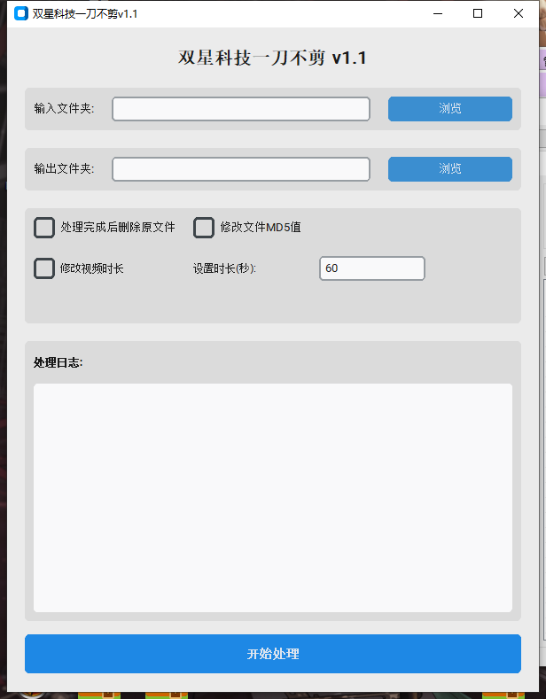Maximize the 双星科技一刀不剪 window
The height and width of the screenshot is (699, 546).
point(478,13)
